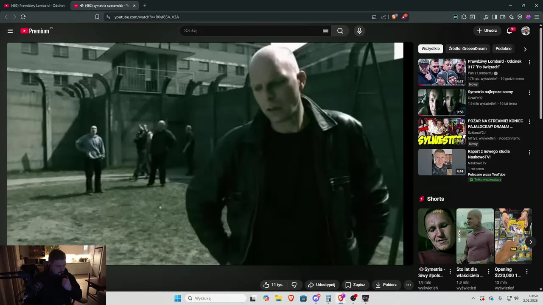Screen dimensions: 543x305
Task: Open a new browser tab
Action: (145, 6)
